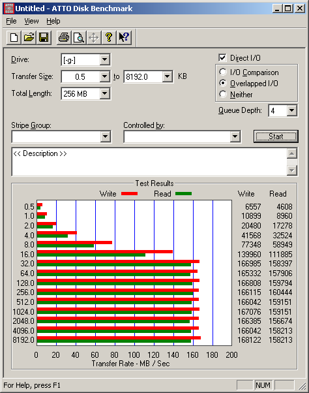Viewport: 309px width, 393px height.
Task: Open the View menu
Action: pos(31,21)
